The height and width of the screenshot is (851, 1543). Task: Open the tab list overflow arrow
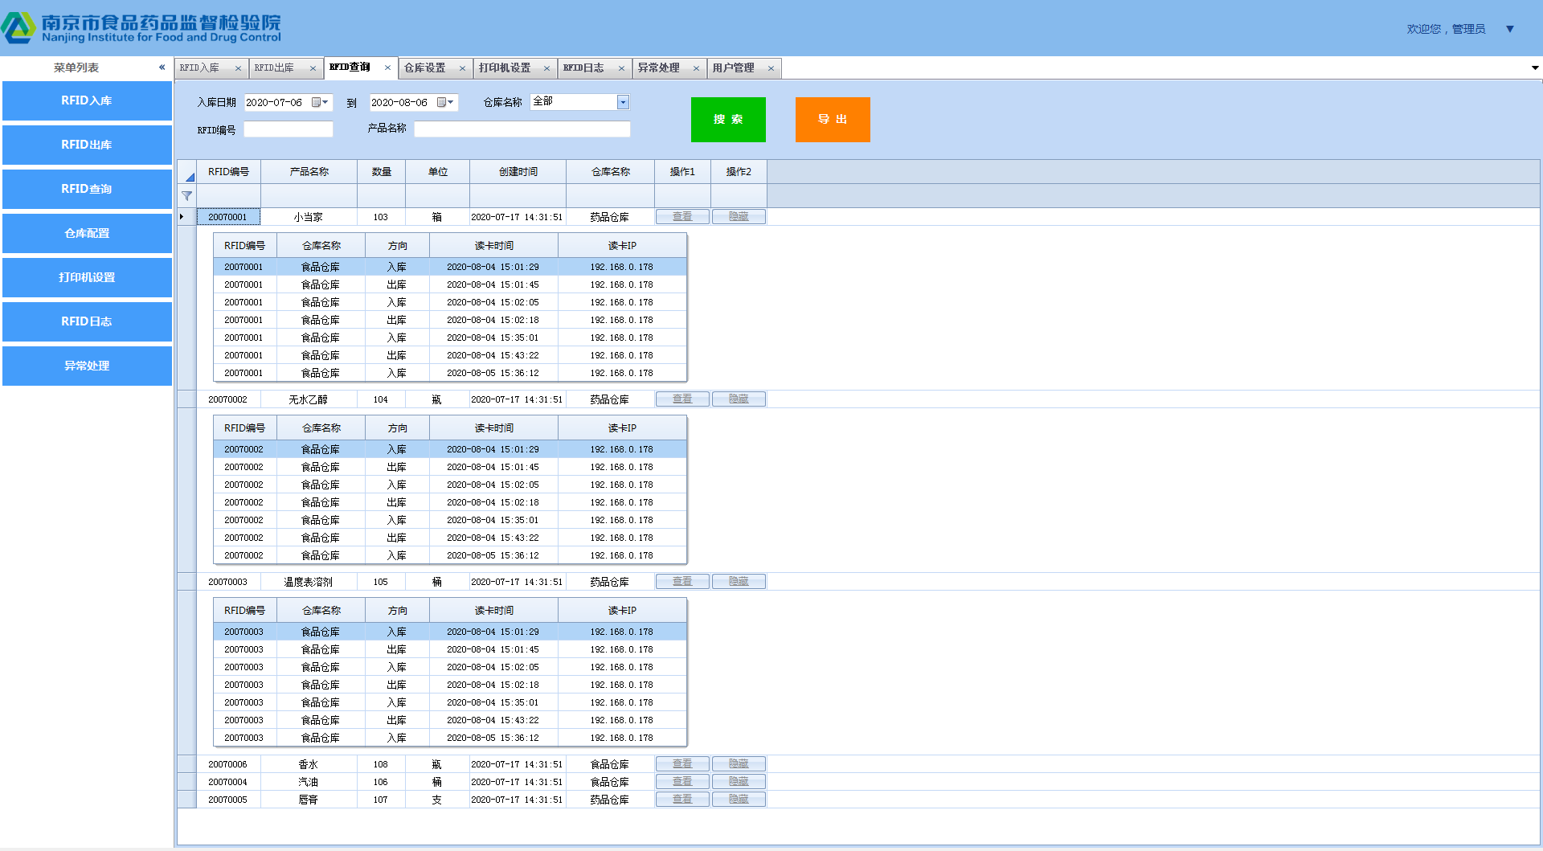(1535, 68)
